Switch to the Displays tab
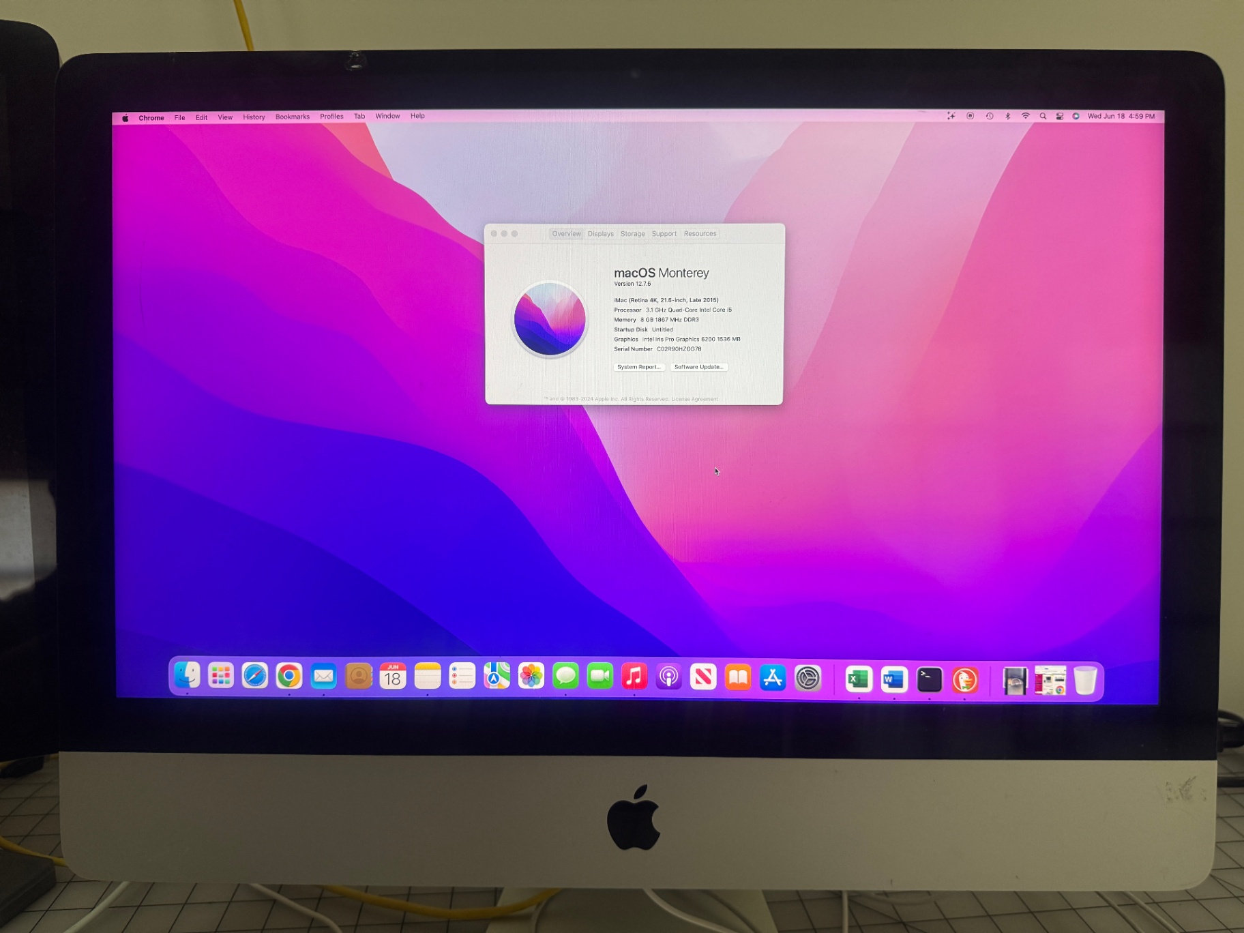 click(x=600, y=234)
